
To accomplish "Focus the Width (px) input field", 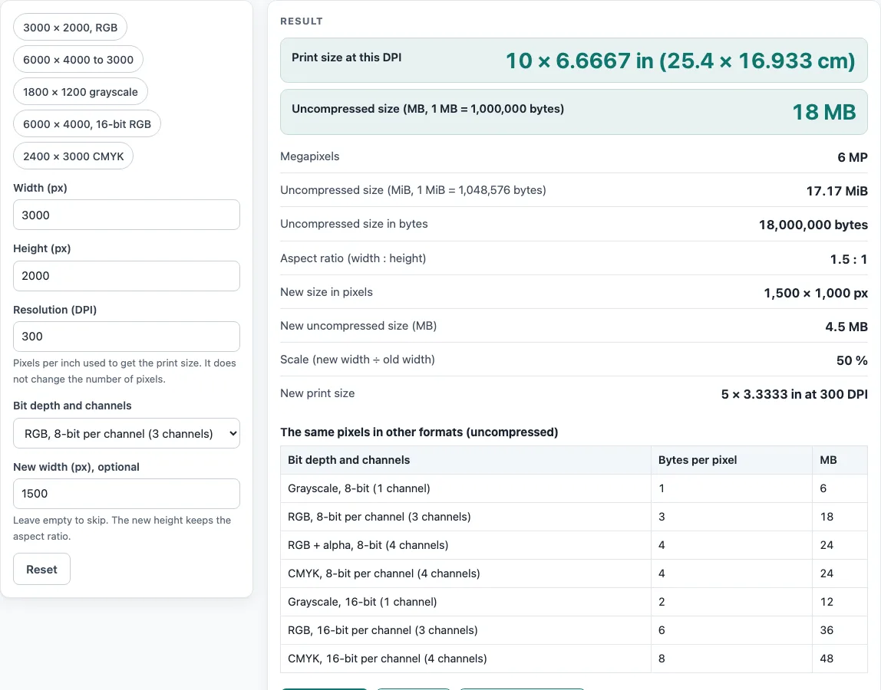I will [127, 215].
